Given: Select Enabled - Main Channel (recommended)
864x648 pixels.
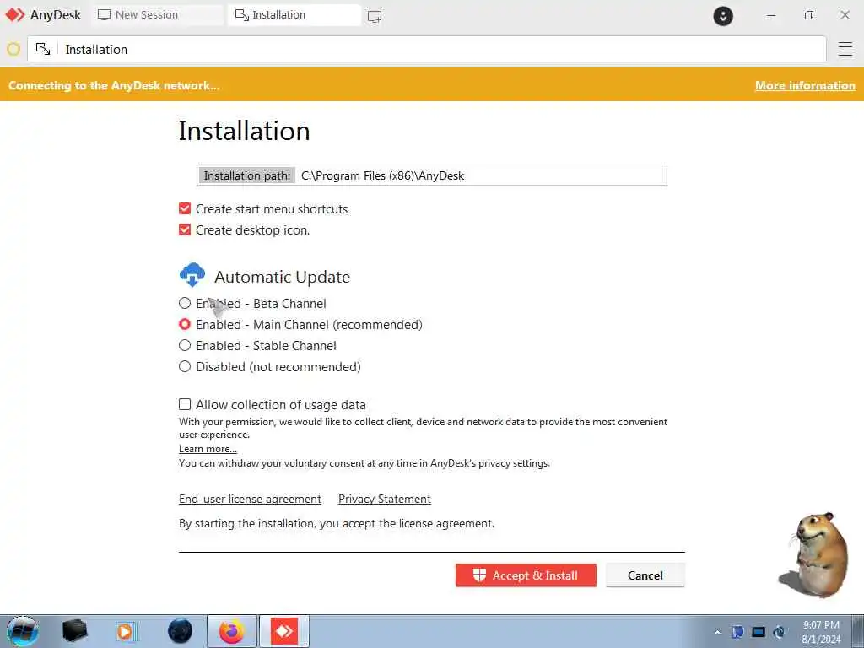Looking at the screenshot, I should [x=185, y=324].
